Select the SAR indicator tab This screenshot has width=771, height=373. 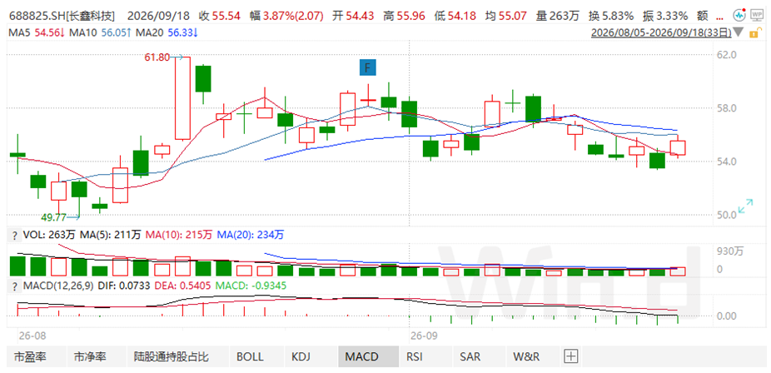click(470, 356)
